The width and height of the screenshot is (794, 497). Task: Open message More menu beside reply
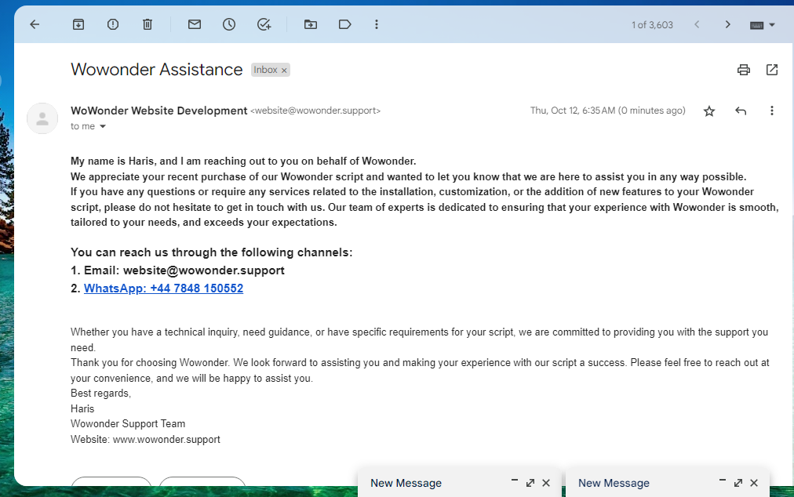[772, 111]
